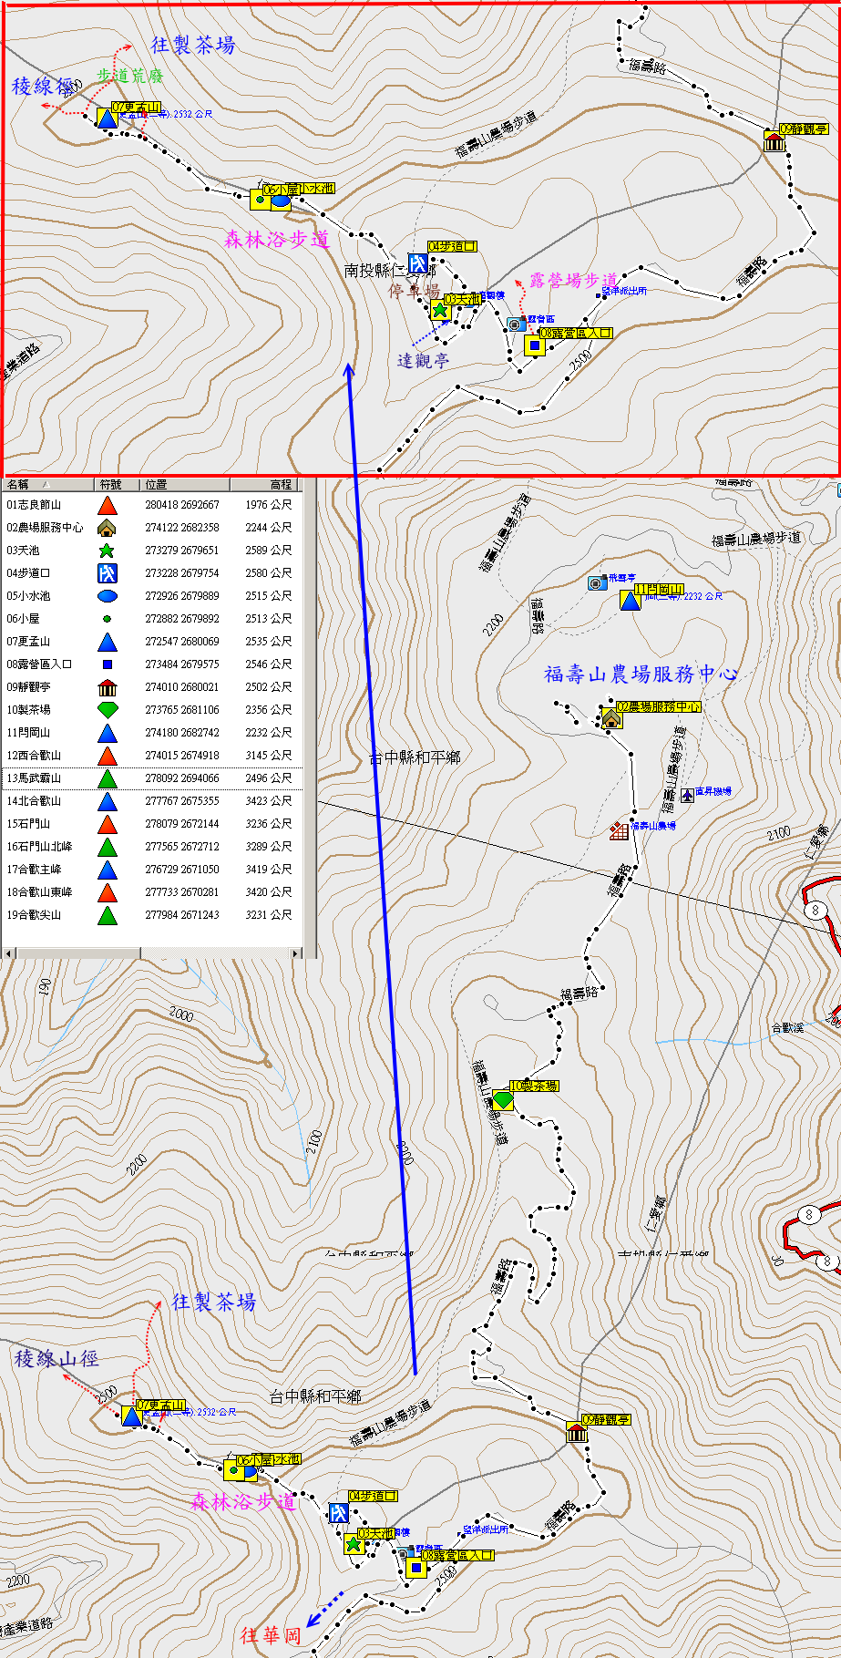Select the 10製茶場 green marker on the map

click(502, 1100)
